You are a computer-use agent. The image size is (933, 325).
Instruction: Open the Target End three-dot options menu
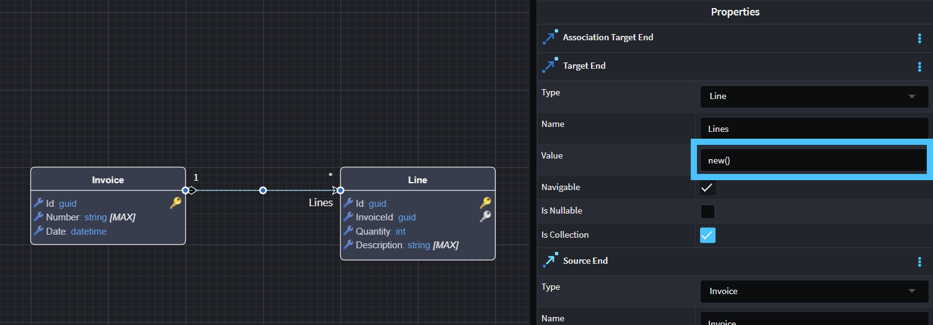tap(919, 67)
